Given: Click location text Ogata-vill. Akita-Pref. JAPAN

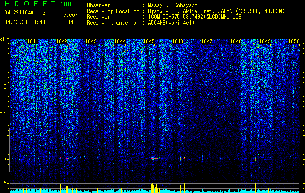Looking at the screenshot, I should coord(190,11).
